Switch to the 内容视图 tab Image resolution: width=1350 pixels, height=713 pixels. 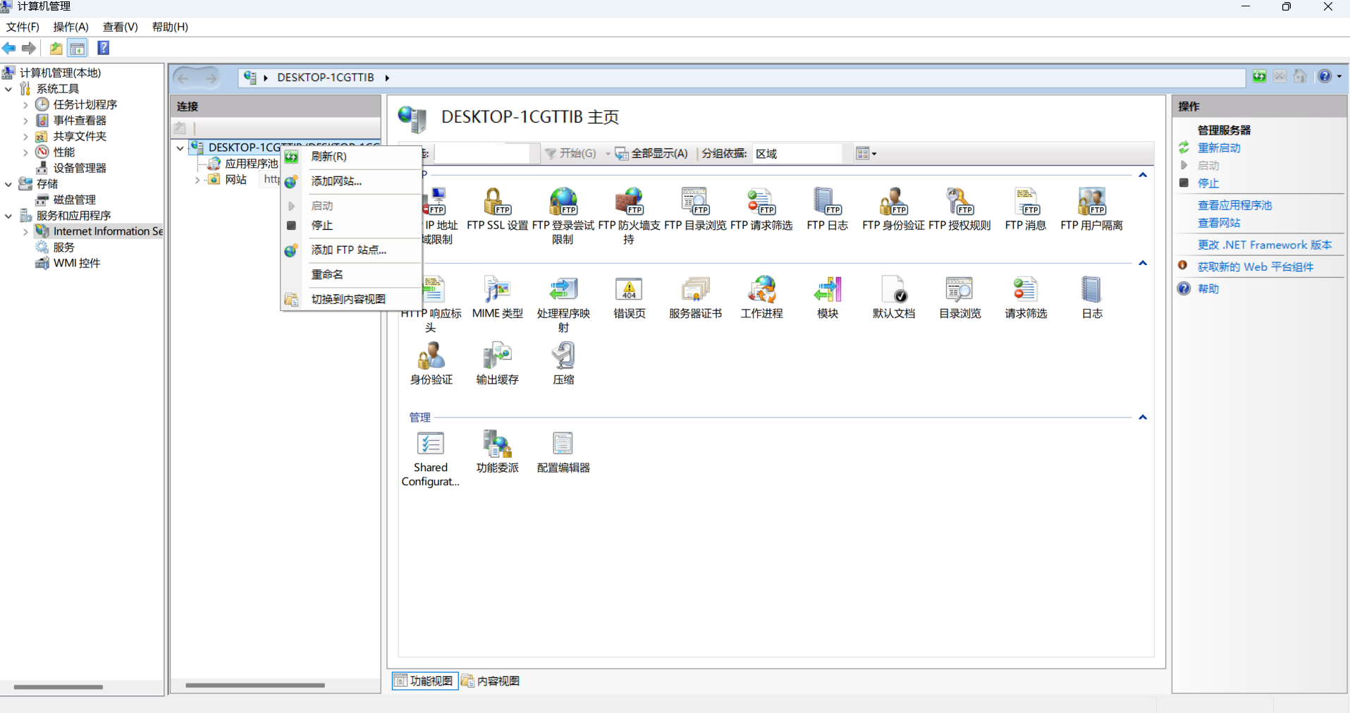coord(491,681)
